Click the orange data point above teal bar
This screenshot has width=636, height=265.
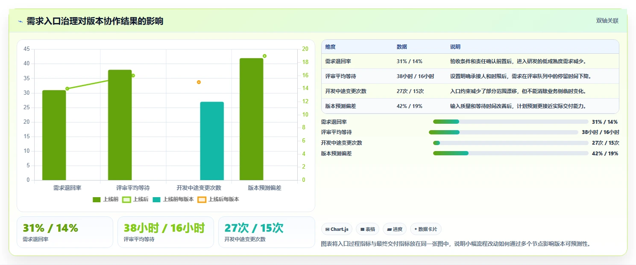point(199,82)
